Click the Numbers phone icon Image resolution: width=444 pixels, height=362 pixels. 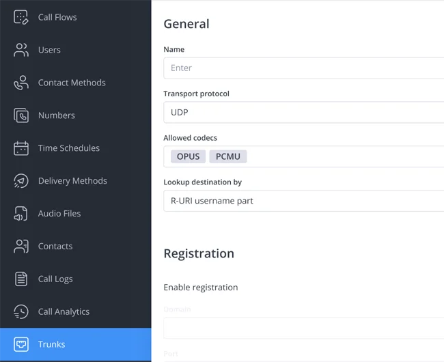(21, 115)
